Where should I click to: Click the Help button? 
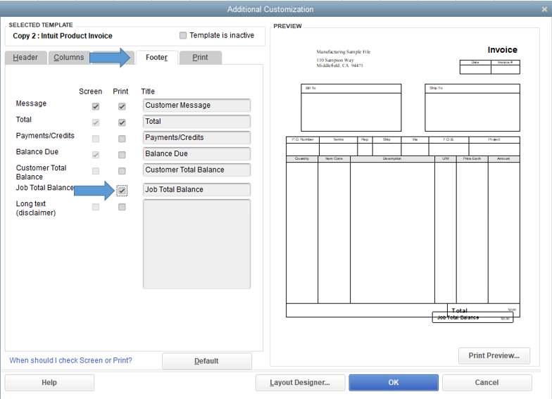tap(49, 383)
